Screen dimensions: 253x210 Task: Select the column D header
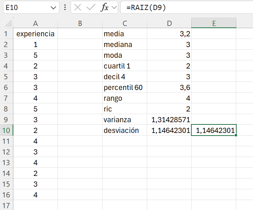pyautogui.click(x=169, y=23)
